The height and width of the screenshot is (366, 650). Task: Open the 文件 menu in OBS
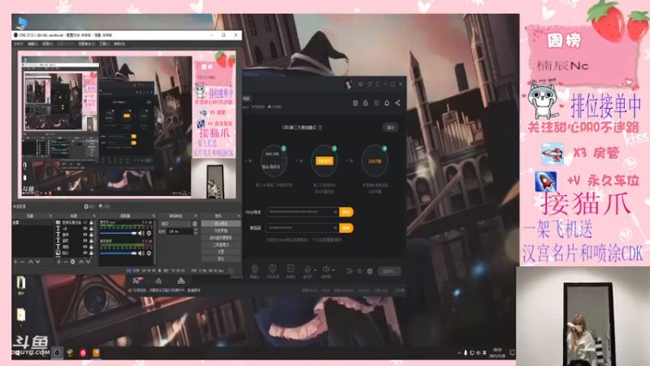(x=18, y=44)
